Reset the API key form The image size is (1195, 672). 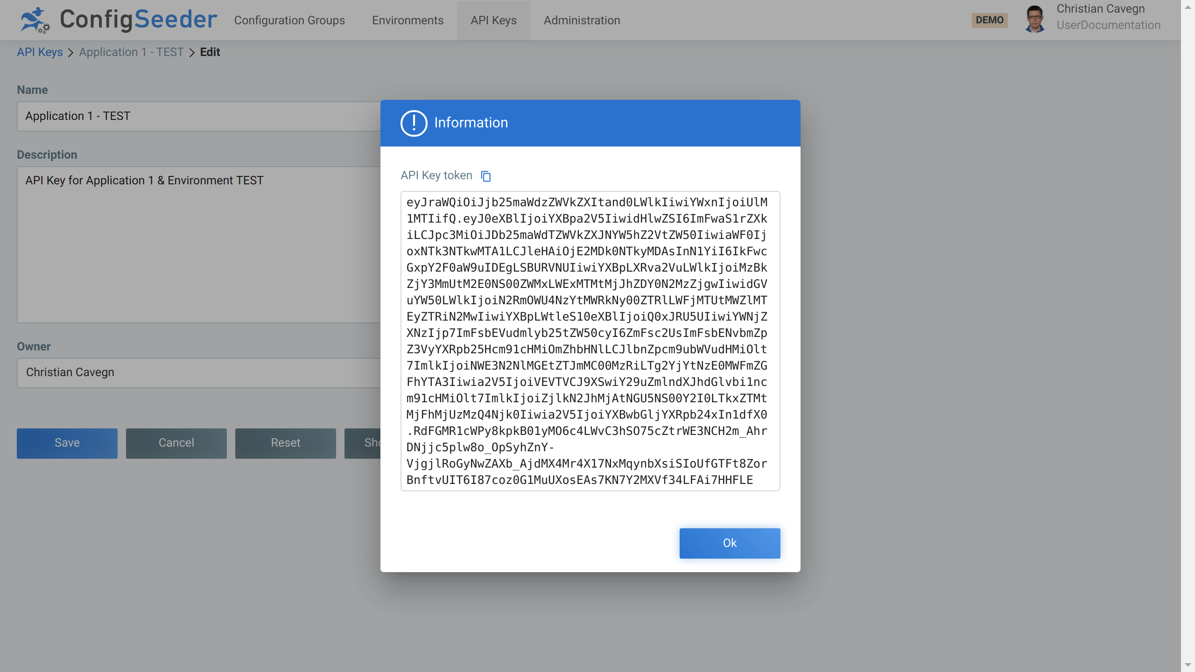pyautogui.click(x=285, y=443)
